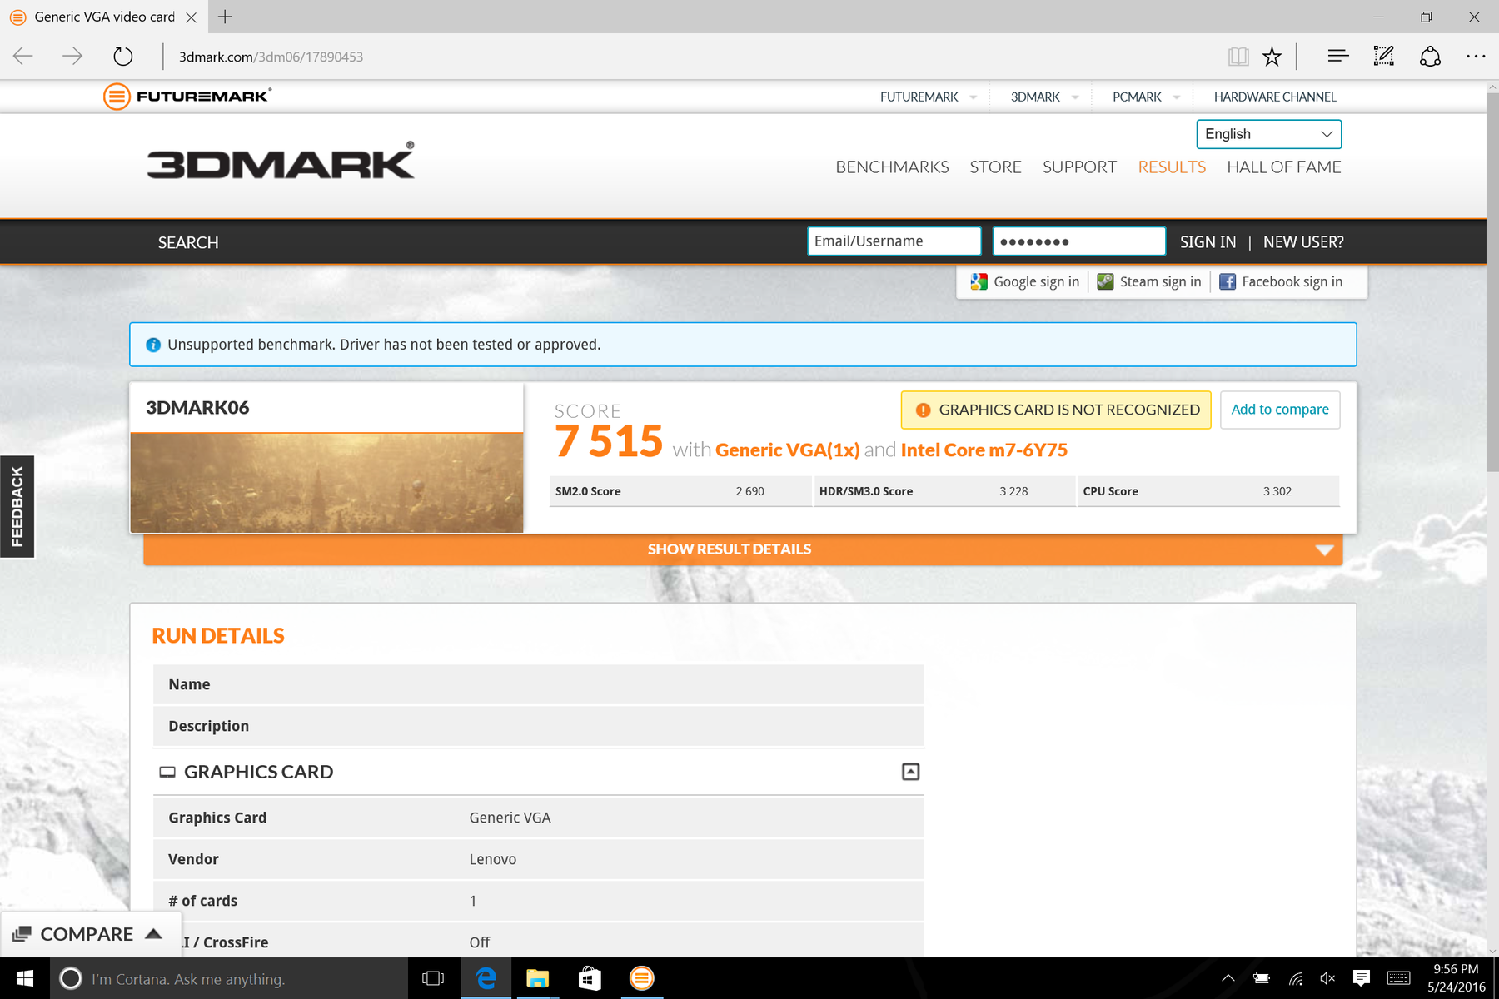Click the Futuremark logo icon
Viewport: 1499px width, 999px height.
[x=117, y=97]
